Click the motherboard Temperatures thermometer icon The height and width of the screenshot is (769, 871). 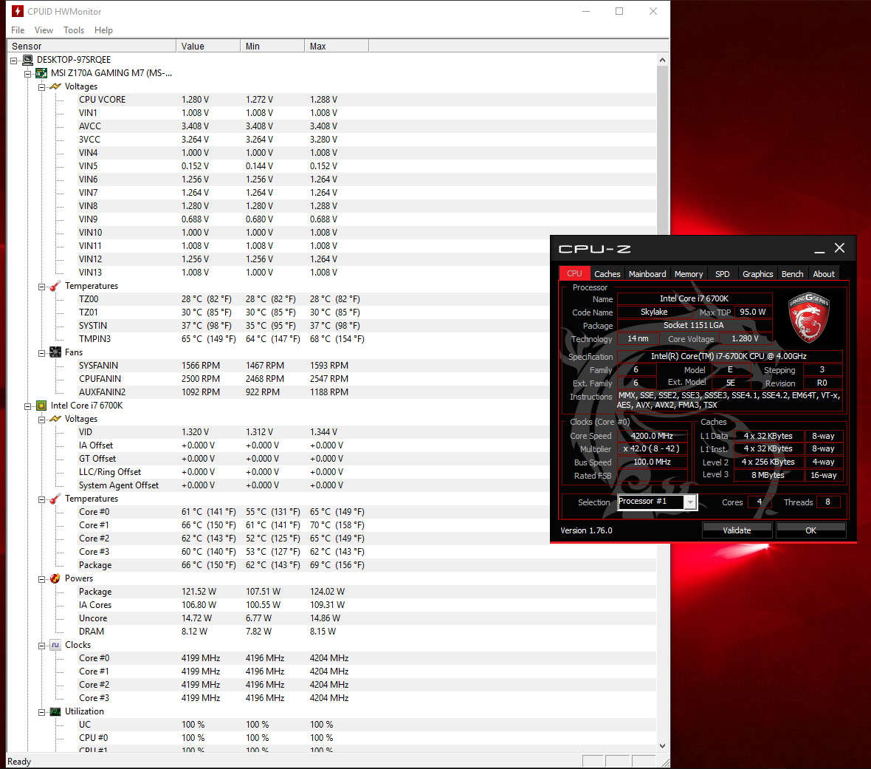pyautogui.click(x=55, y=286)
